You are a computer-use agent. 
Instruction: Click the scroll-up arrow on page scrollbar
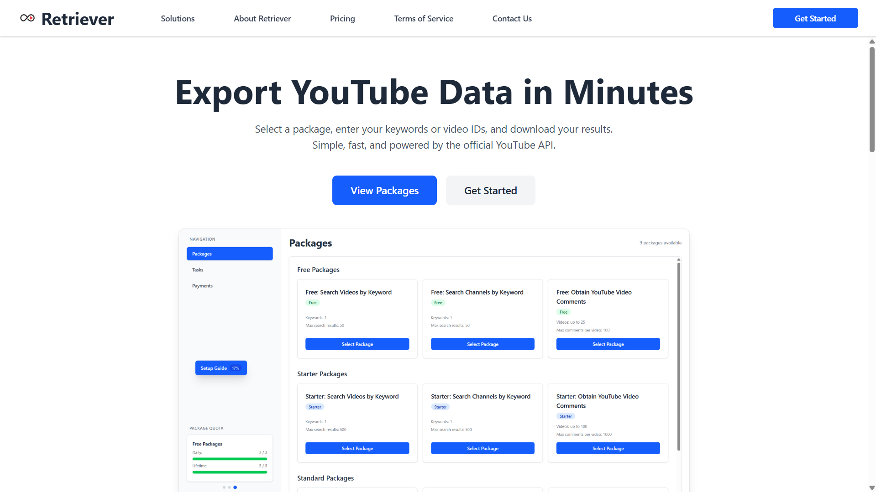[x=871, y=41]
